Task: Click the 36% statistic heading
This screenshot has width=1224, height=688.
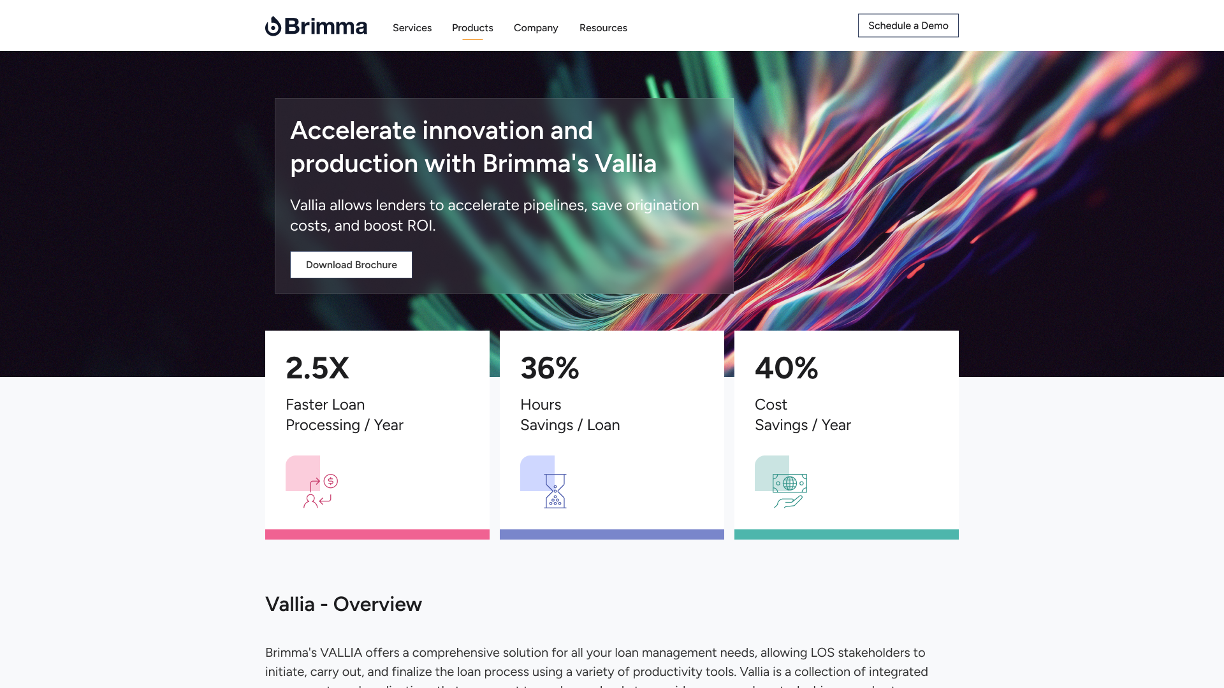Action: click(550, 368)
